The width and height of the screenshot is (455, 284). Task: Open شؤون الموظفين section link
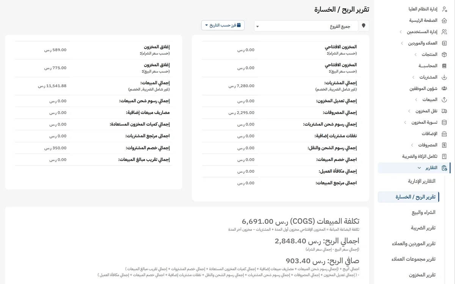click(424, 88)
